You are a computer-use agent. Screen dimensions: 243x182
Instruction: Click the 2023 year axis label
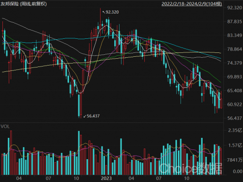click(x=106, y=179)
